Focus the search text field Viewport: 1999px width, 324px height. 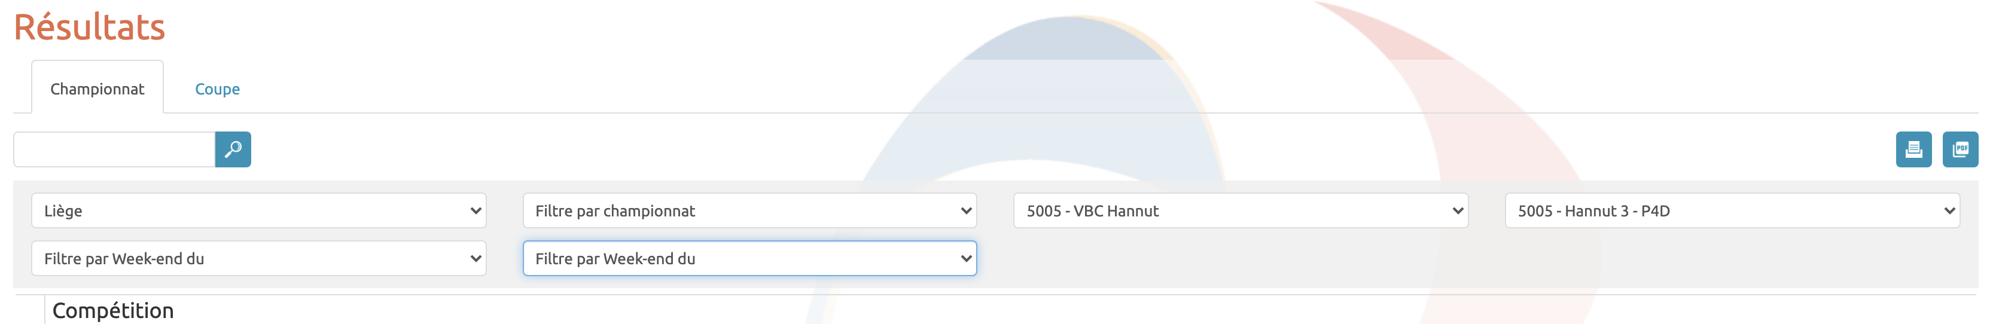pyautogui.click(x=114, y=149)
